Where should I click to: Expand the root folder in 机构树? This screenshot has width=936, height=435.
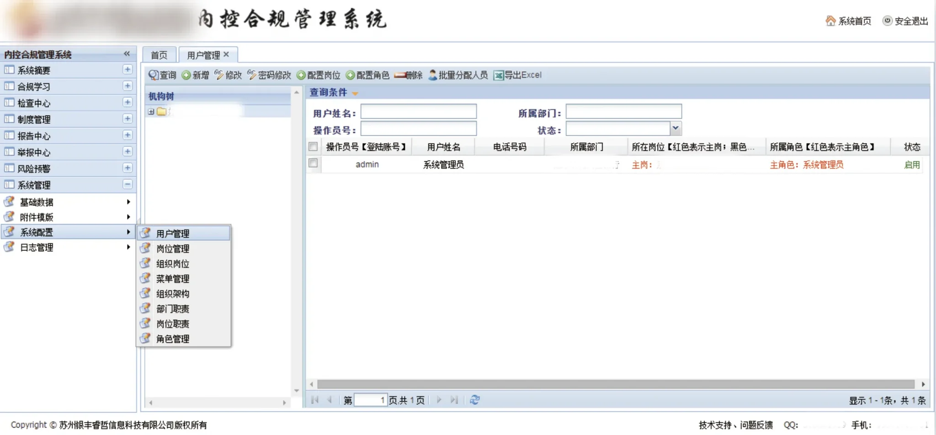(151, 111)
